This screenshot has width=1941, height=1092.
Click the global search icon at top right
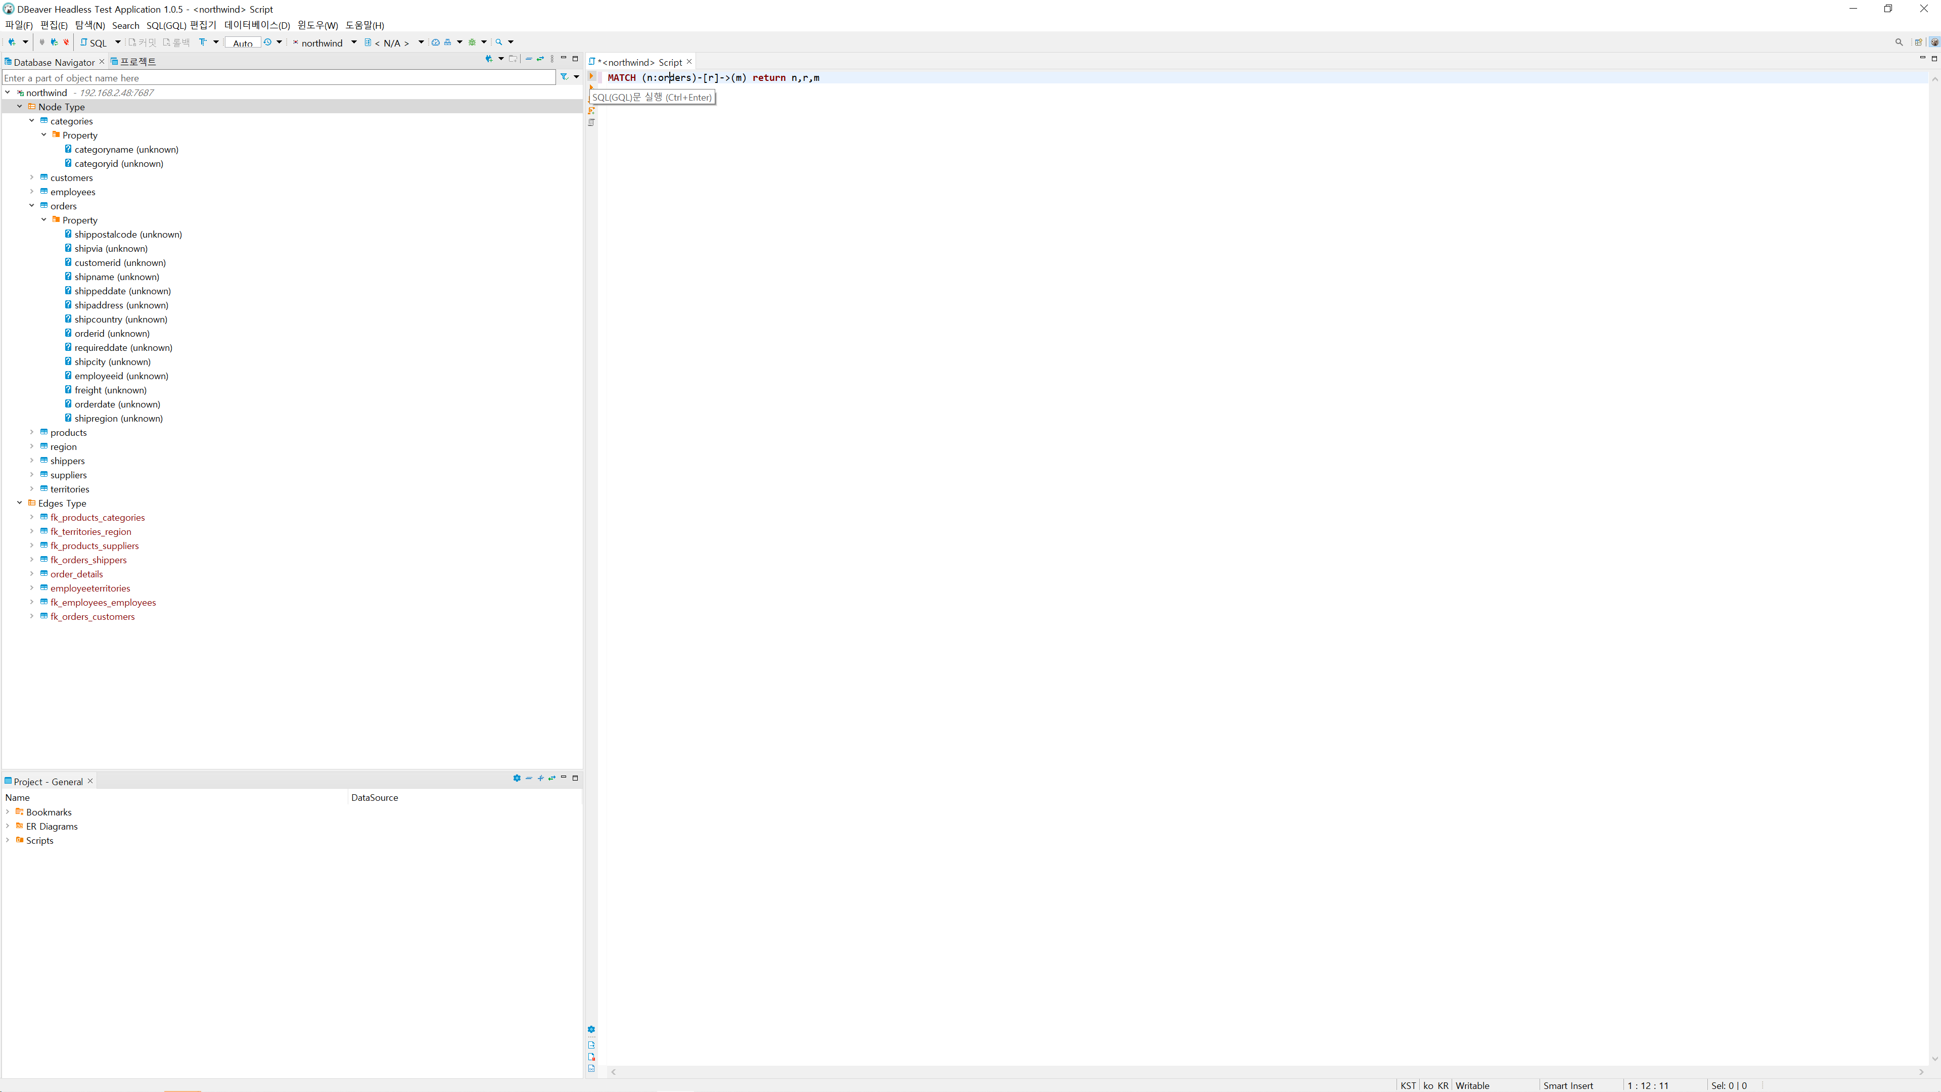click(x=1899, y=42)
